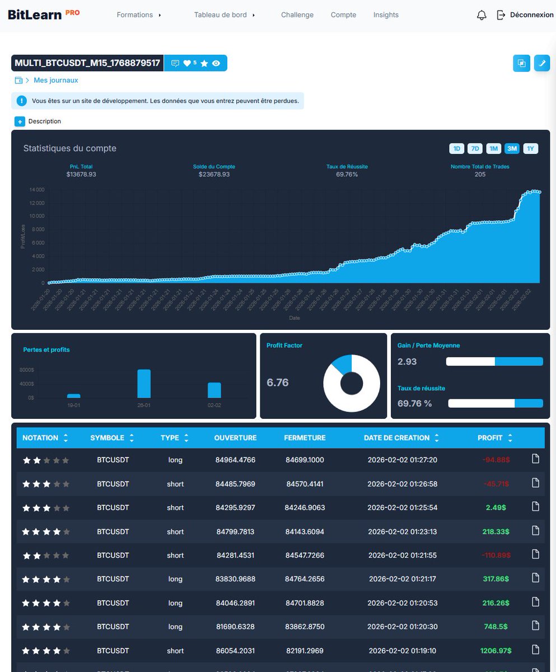Expand the Tableau de bord dropdown menu
This screenshot has height=672, width=556.
(x=225, y=15)
